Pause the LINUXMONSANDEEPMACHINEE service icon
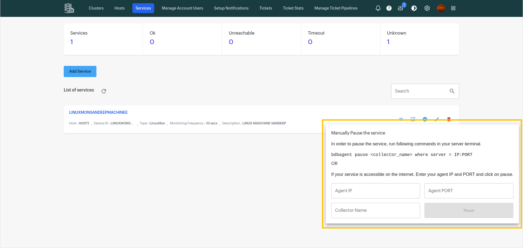 [x=401, y=119]
